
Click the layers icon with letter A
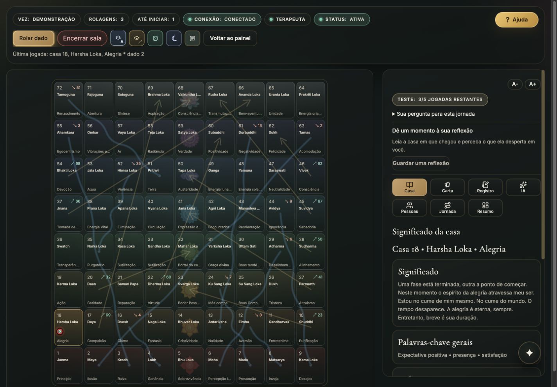pos(118,38)
